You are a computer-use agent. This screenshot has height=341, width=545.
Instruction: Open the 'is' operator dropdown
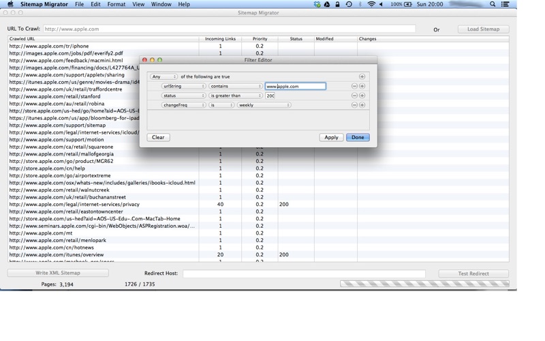(x=221, y=105)
